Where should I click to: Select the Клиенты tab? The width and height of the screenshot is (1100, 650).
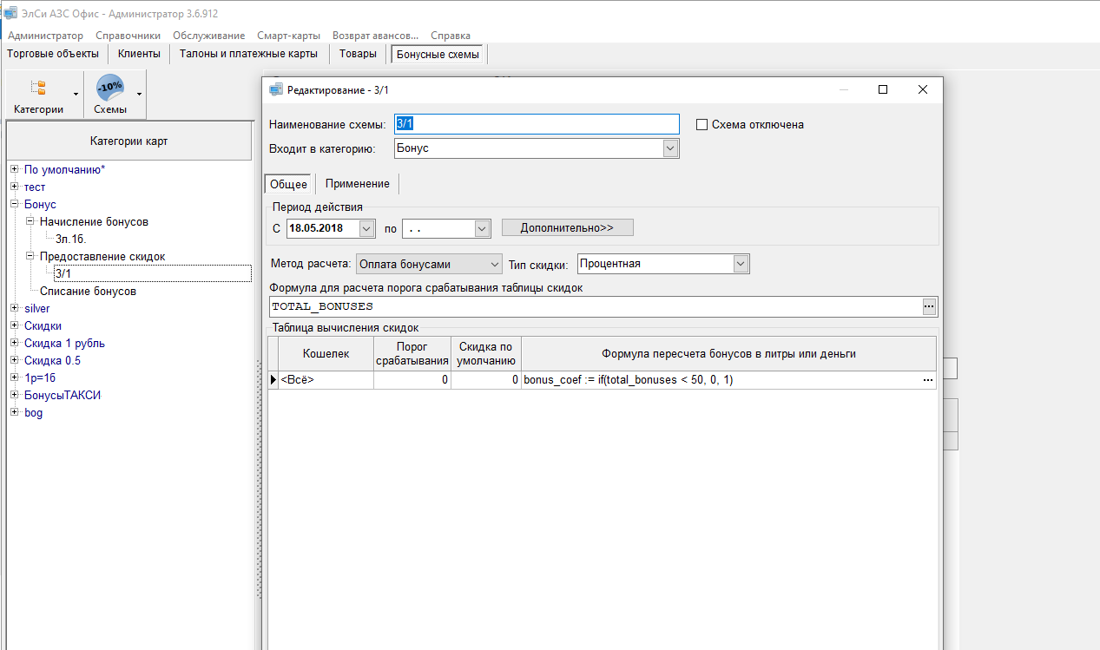tap(139, 54)
